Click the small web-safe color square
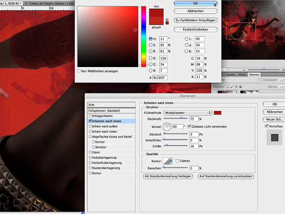 point(167,23)
